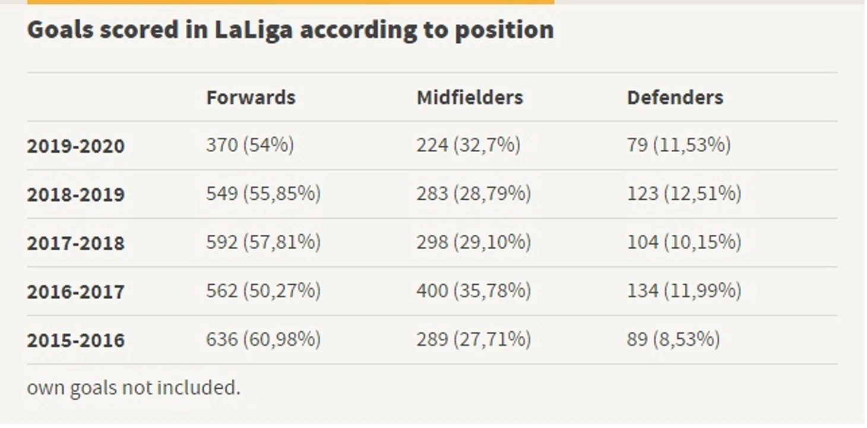Select the 2016-2017 season row label

point(76,292)
